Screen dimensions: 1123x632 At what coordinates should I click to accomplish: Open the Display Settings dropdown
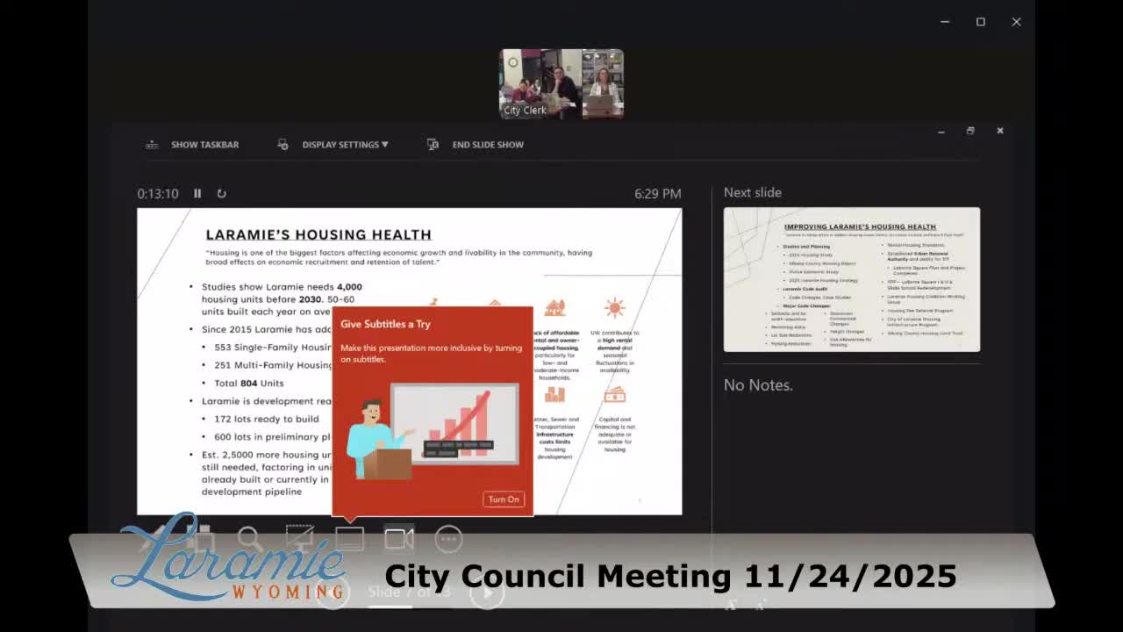(333, 145)
